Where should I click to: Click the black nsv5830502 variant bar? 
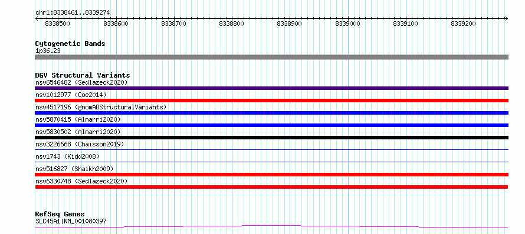point(271,138)
